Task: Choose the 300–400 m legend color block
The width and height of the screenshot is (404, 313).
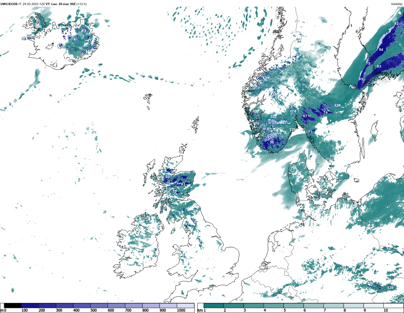Action: [x=64, y=306]
